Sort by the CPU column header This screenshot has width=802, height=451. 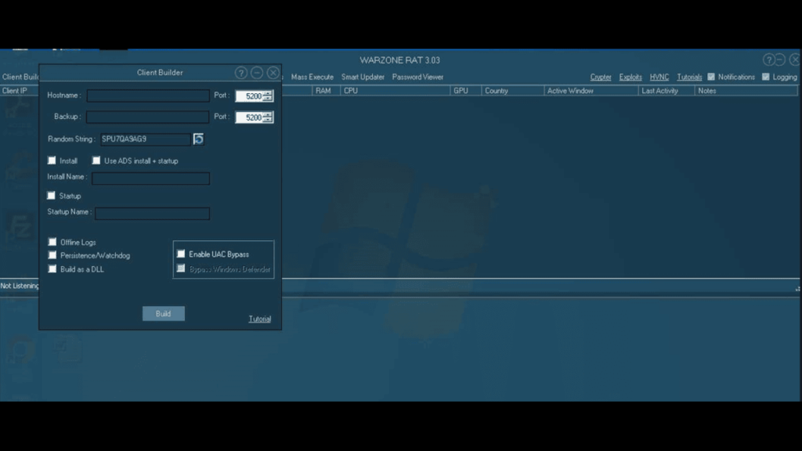(395, 91)
